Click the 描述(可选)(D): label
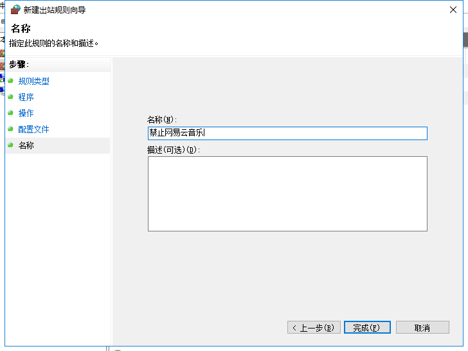The height and width of the screenshot is (351, 468). point(174,150)
